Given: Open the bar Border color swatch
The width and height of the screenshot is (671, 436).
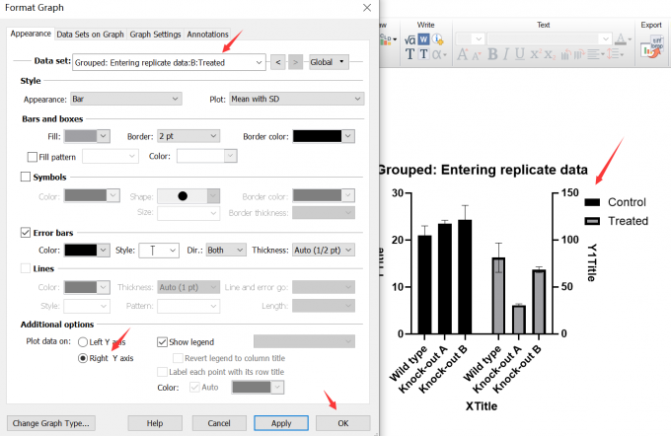Looking at the screenshot, I should [324, 136].
